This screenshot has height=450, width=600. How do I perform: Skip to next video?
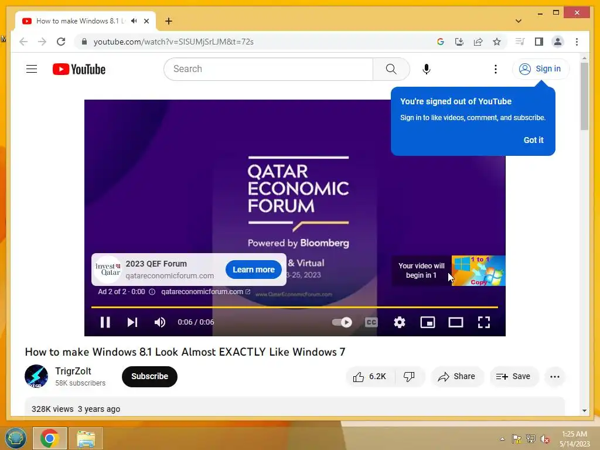click(x=132, y=322)
